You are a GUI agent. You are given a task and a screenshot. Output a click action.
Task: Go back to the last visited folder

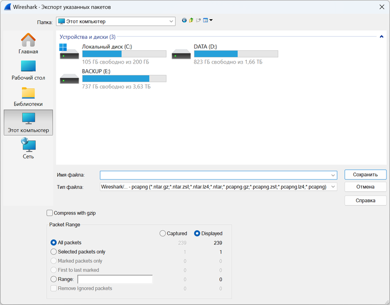[x=184, y=20]
